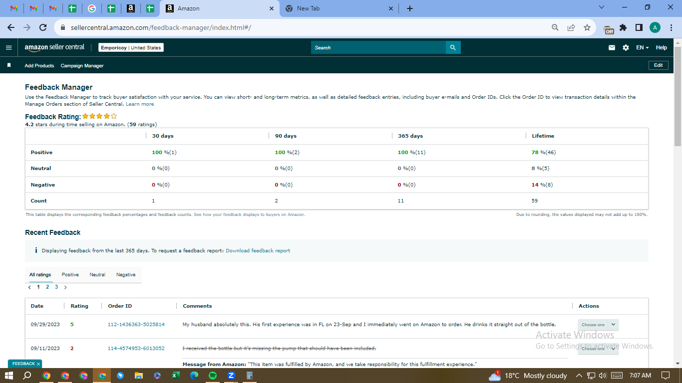The width and height of the screenshot is (682, 383).
Task: Open a new tab with the plus button
Action: (410, 8)
